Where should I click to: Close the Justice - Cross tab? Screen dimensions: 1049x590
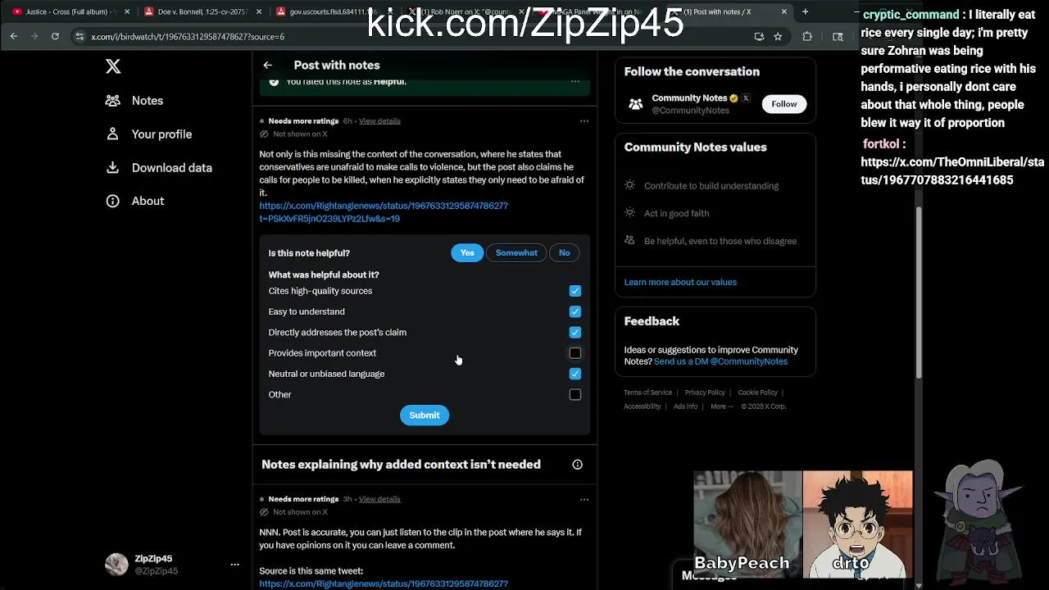pyautogui.click(x=127, y=11)
